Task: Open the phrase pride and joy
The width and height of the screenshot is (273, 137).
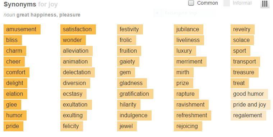Action: point(250,105)
